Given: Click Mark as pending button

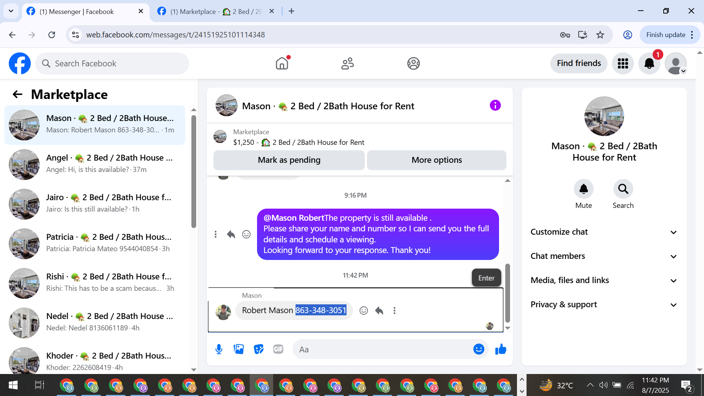Looking at the screenshot, I should 289,160.
